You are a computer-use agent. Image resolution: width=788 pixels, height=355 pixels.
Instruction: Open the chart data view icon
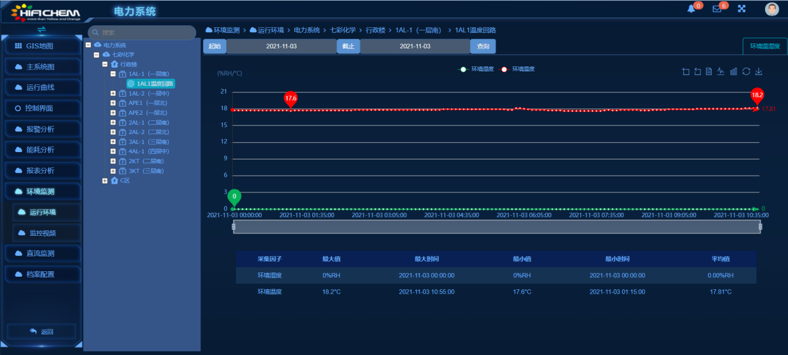709,71
